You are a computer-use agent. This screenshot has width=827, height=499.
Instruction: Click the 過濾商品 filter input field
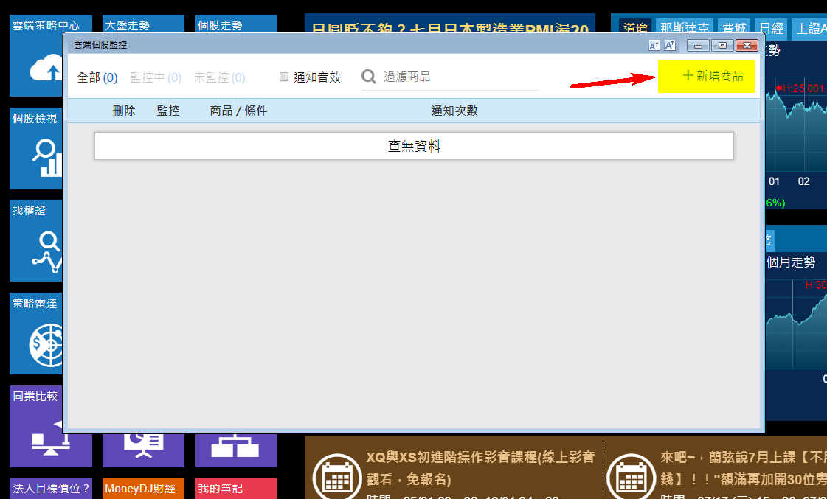(x=457, y=77)
